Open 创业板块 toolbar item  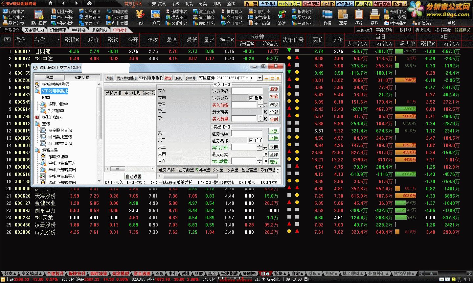[62, 12]
